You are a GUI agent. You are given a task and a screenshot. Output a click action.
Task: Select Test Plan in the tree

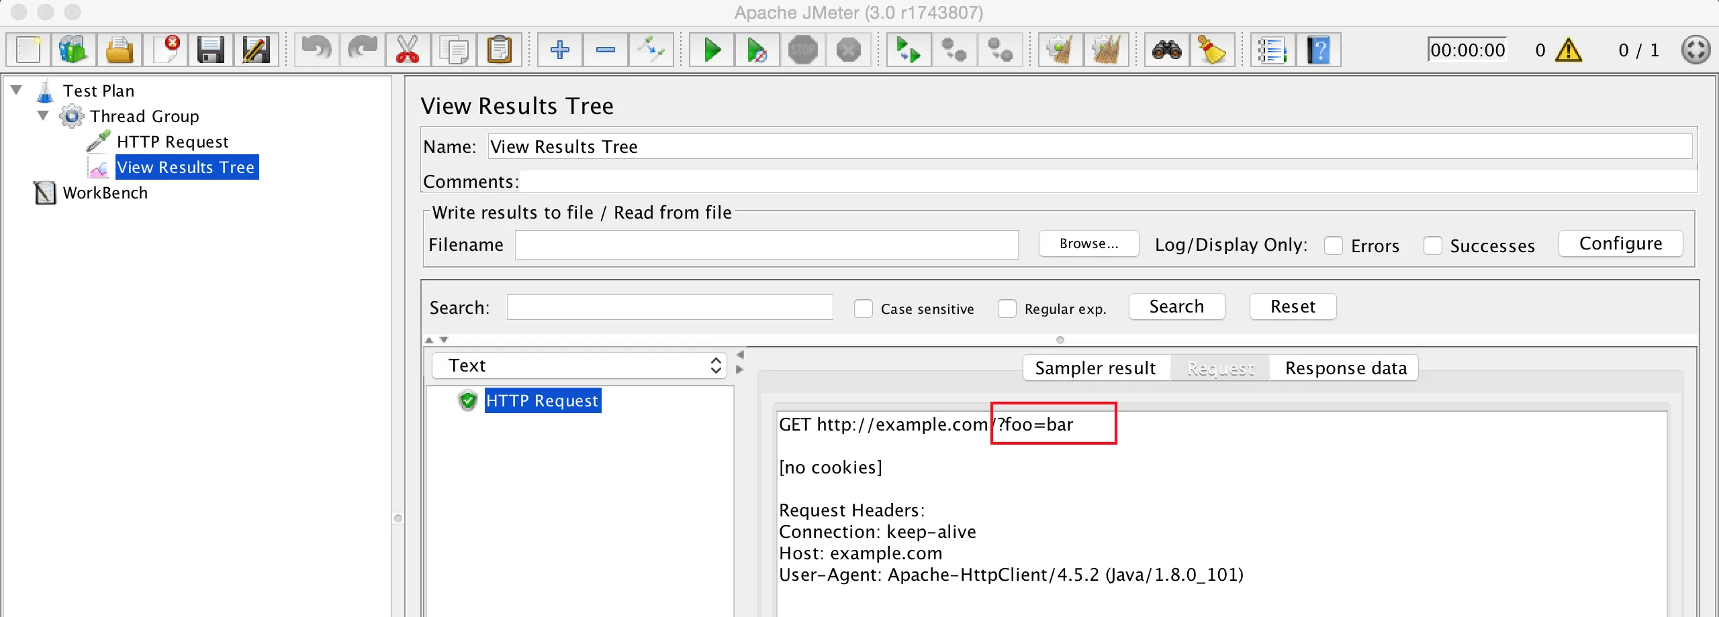[99, 91]
